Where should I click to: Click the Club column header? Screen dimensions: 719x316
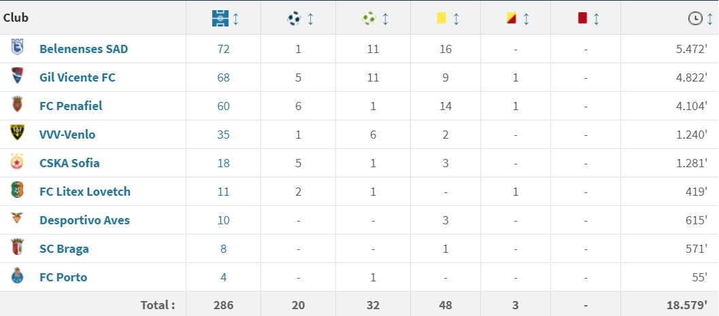tap(16, 18)
